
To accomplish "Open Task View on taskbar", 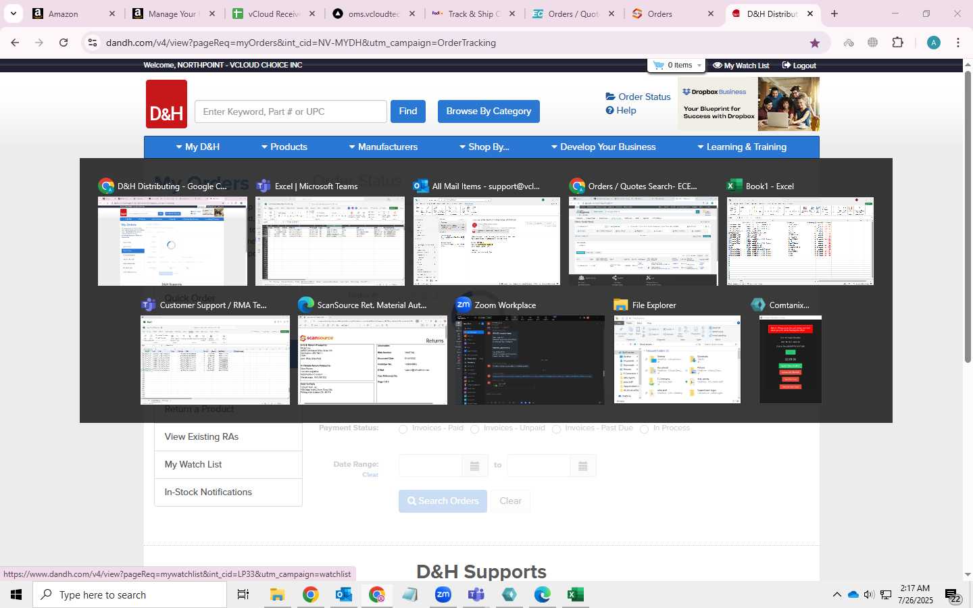I will pos(243,594).
